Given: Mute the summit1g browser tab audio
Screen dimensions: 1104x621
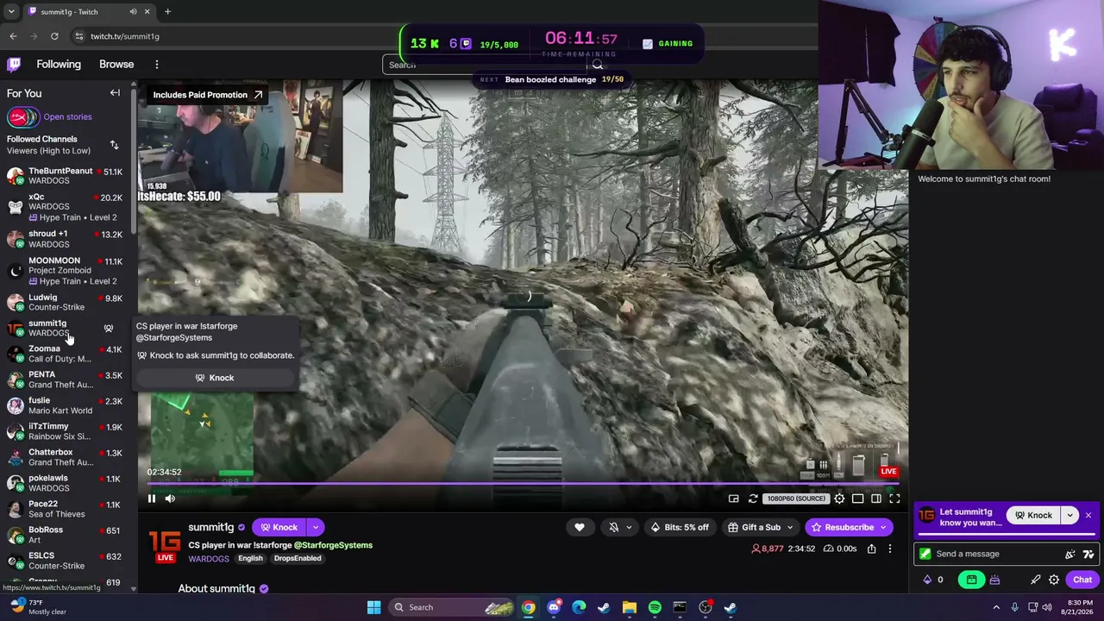Looking at the screenshot, I should (133, 11).
